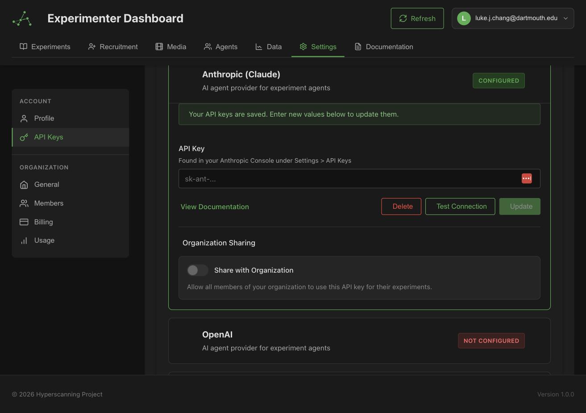Click the General home icon
The image size is (586, 413).
(24, 185)
